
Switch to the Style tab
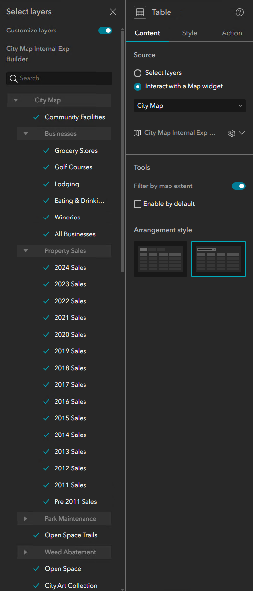tap(190, 33)
